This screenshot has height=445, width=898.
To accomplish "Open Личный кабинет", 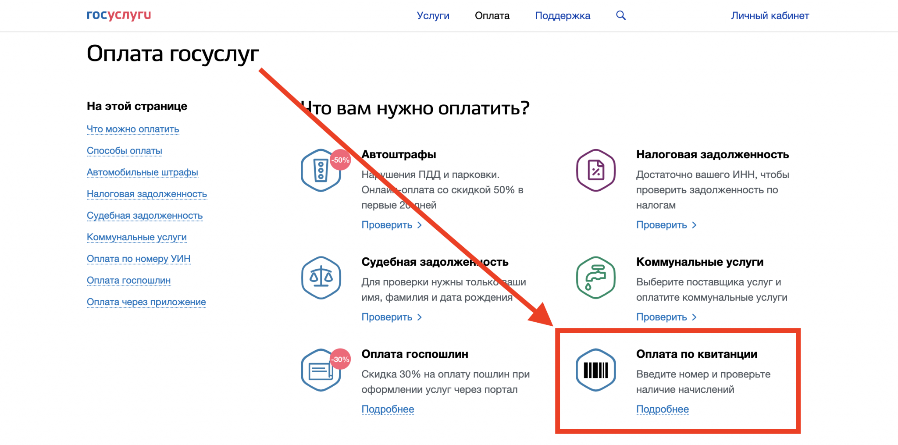I will (770, 16).
